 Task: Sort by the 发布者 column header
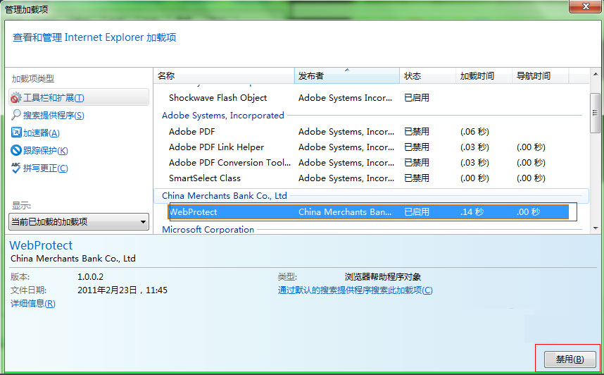click(x=347, y=75)
